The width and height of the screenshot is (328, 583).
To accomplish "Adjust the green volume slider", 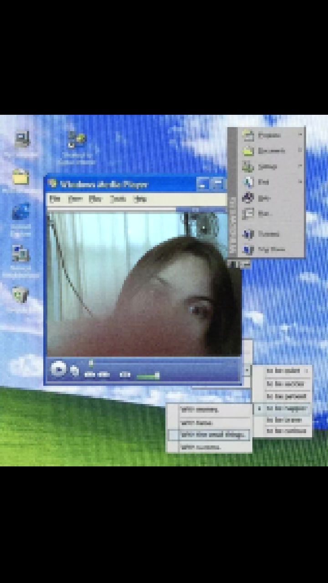I will tap(148, 376).
